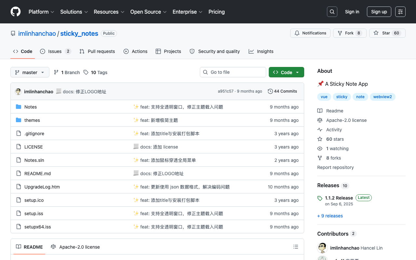Image resolution: width=416 pixels, height=260 pixels.
Task: Expand the Open Source menu
Action: [x=149, y=12]
